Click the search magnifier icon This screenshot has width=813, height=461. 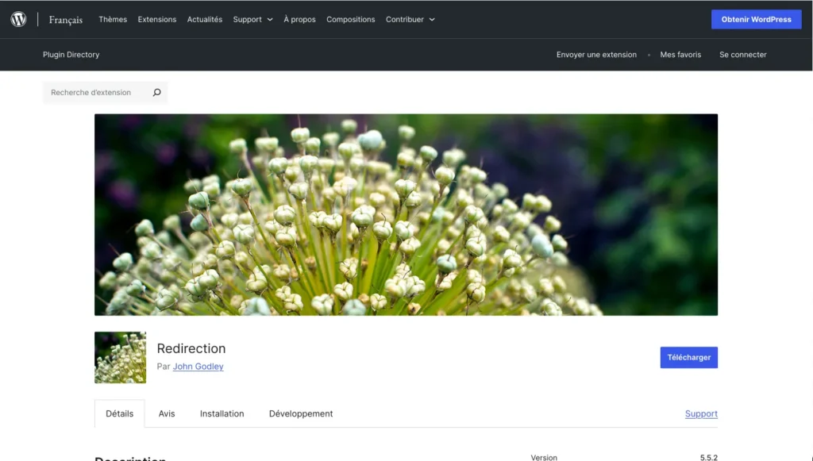(x=156, y=93)
